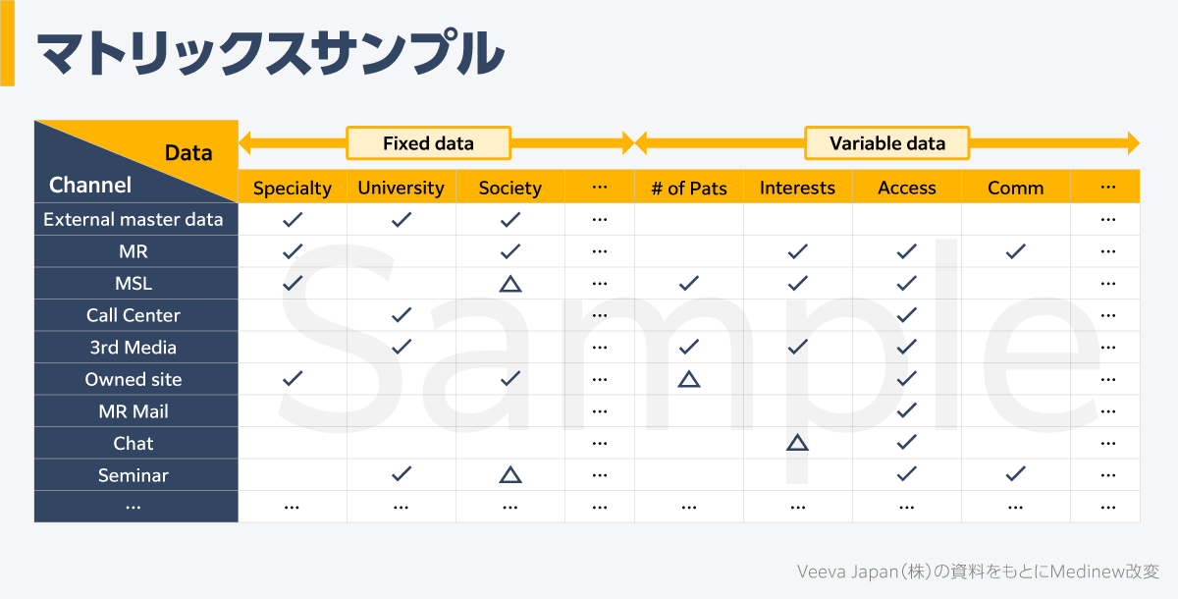
Task: Click the Call Center row label
Action: [134, 315]
